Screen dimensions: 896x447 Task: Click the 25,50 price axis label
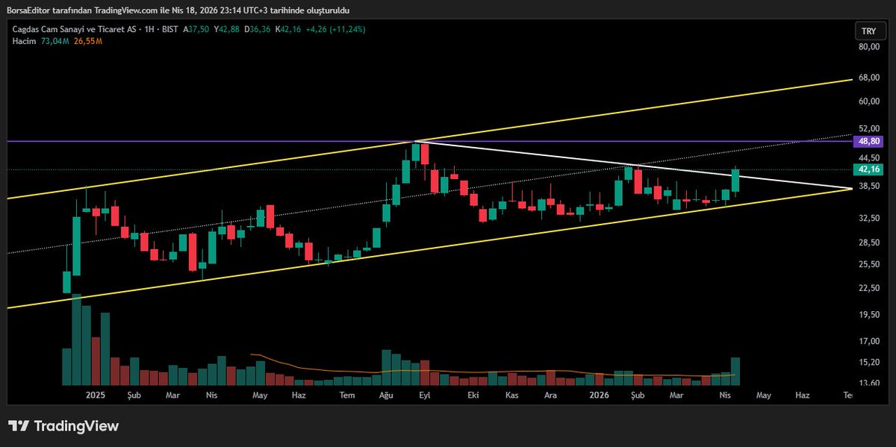870,264
